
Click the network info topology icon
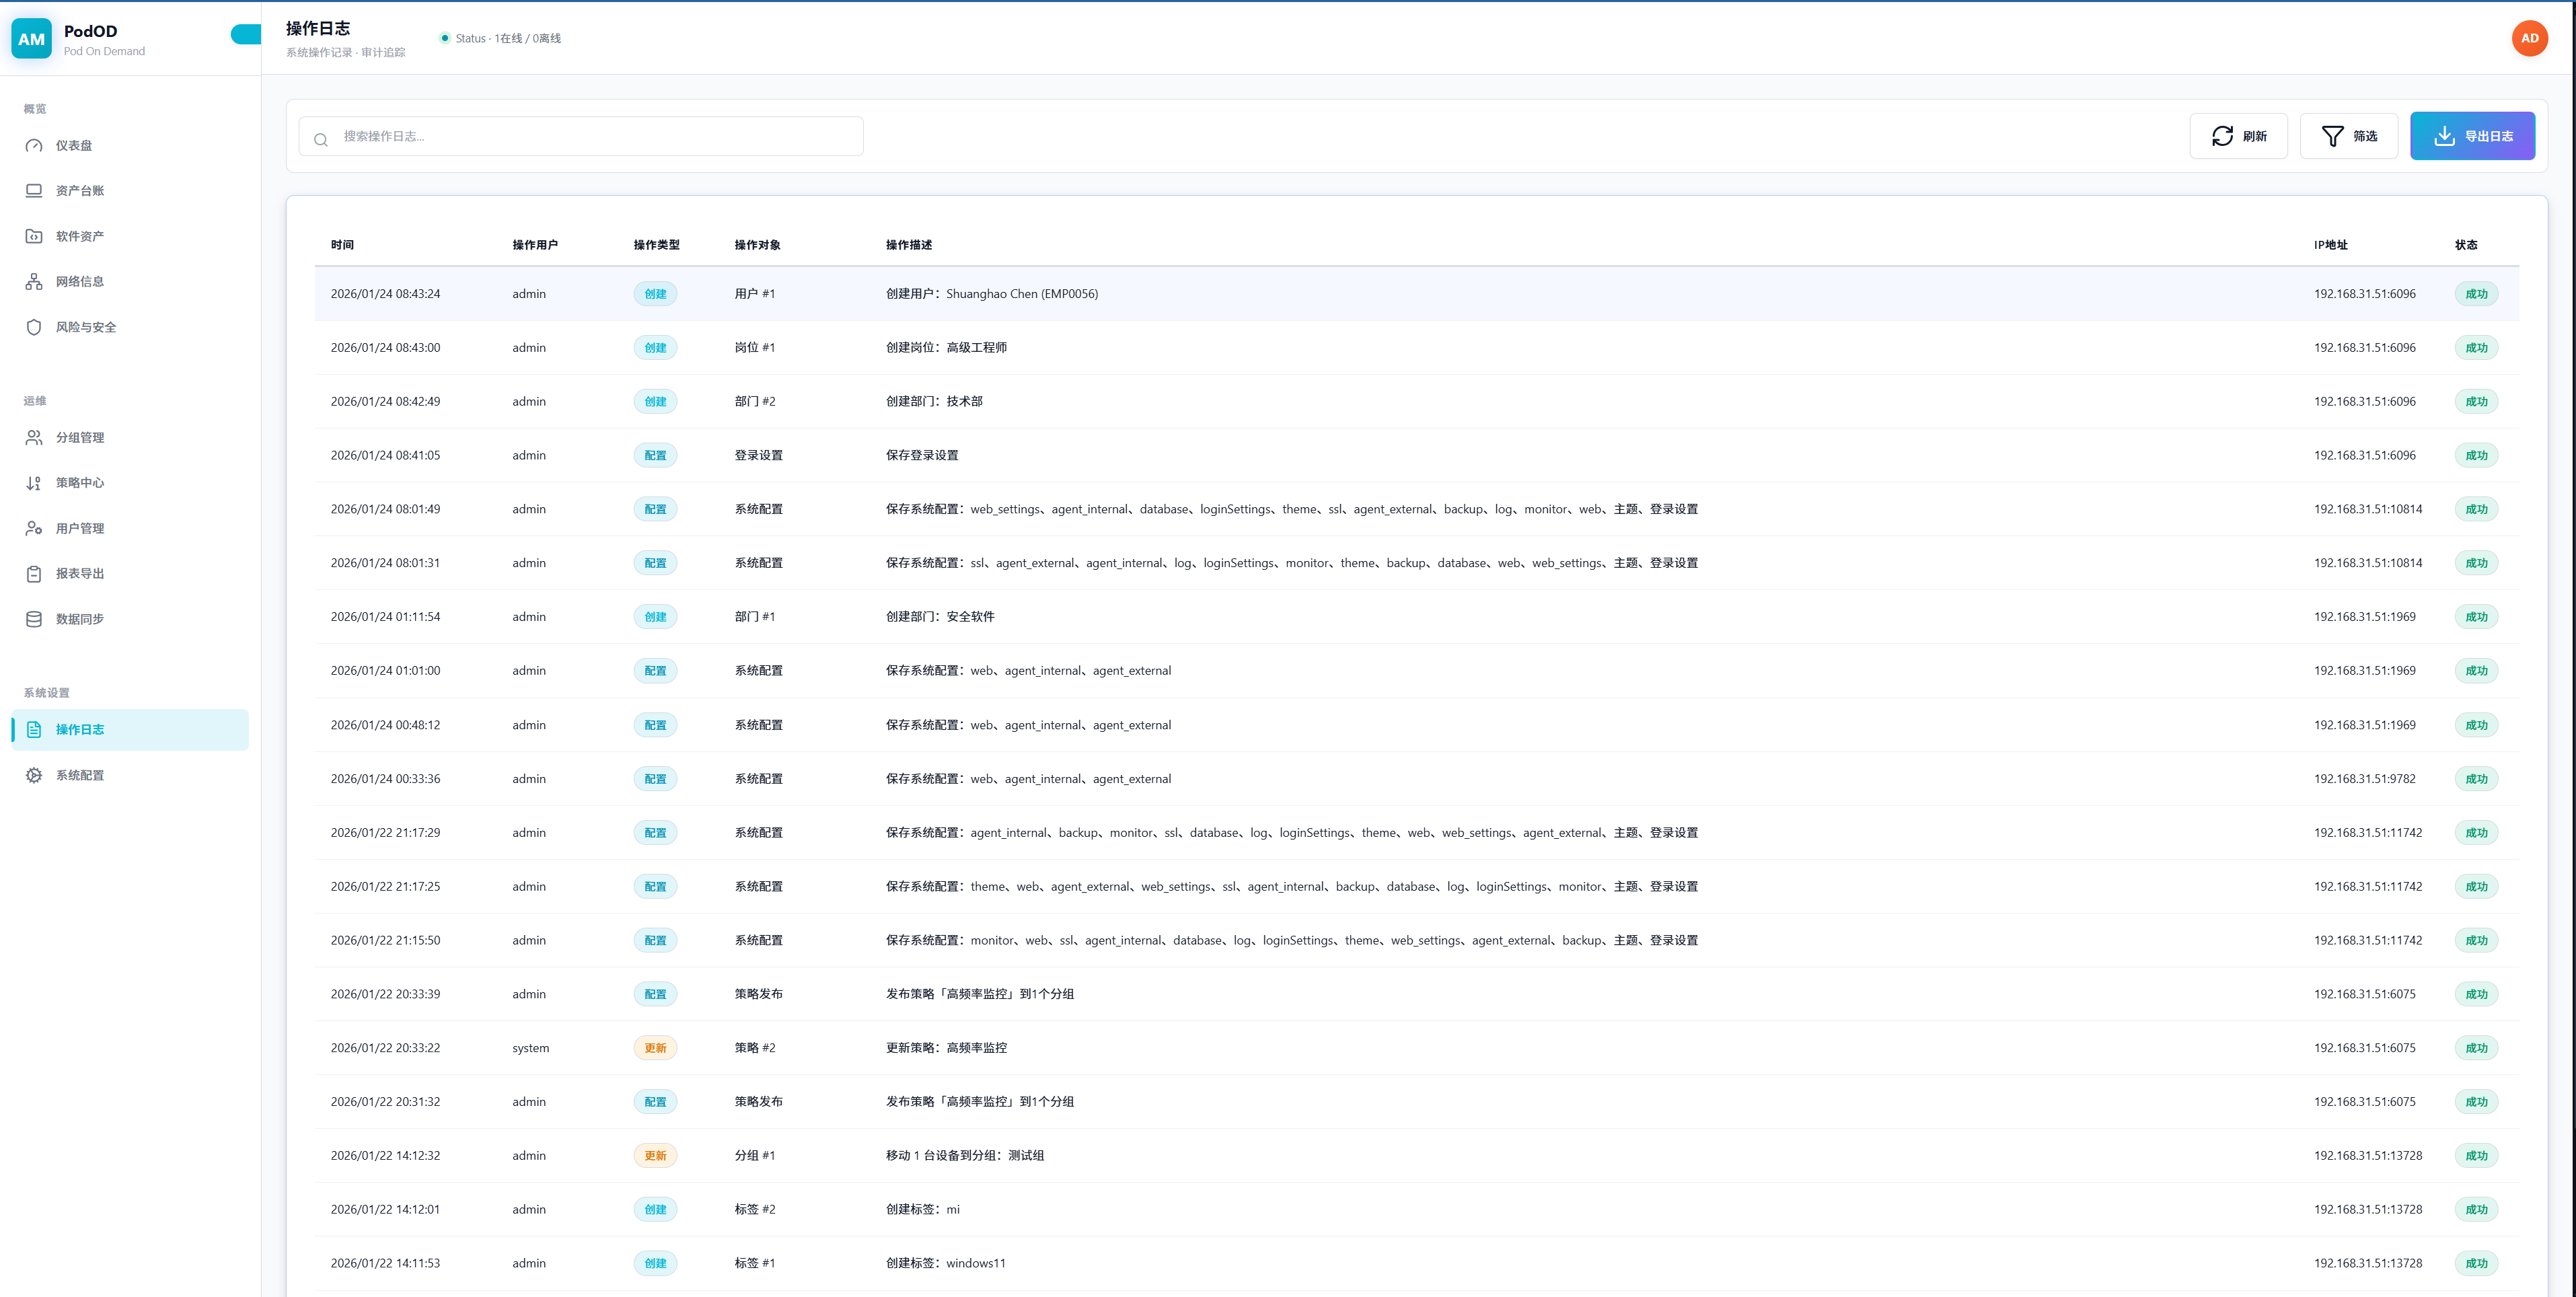[x=34, y=282]
